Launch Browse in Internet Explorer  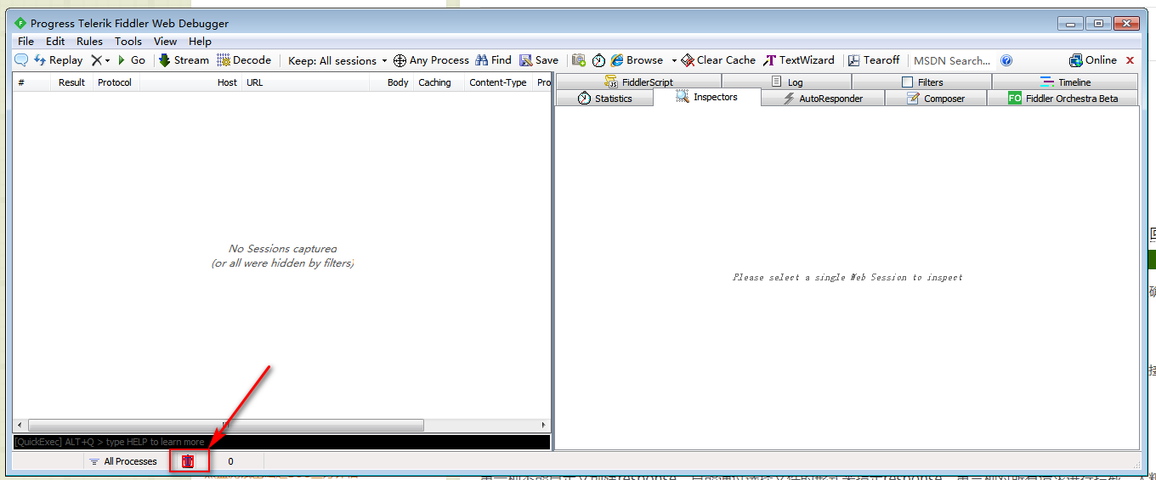pyautogui.click(x=637, y=60)
